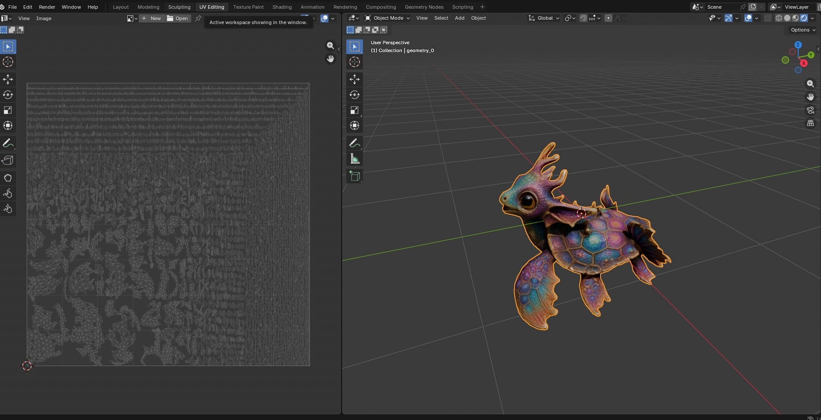Select the Grab sculpt tool in UV editor
The height and width of the screenshot is (420, 821).
(x=8, y=178)
